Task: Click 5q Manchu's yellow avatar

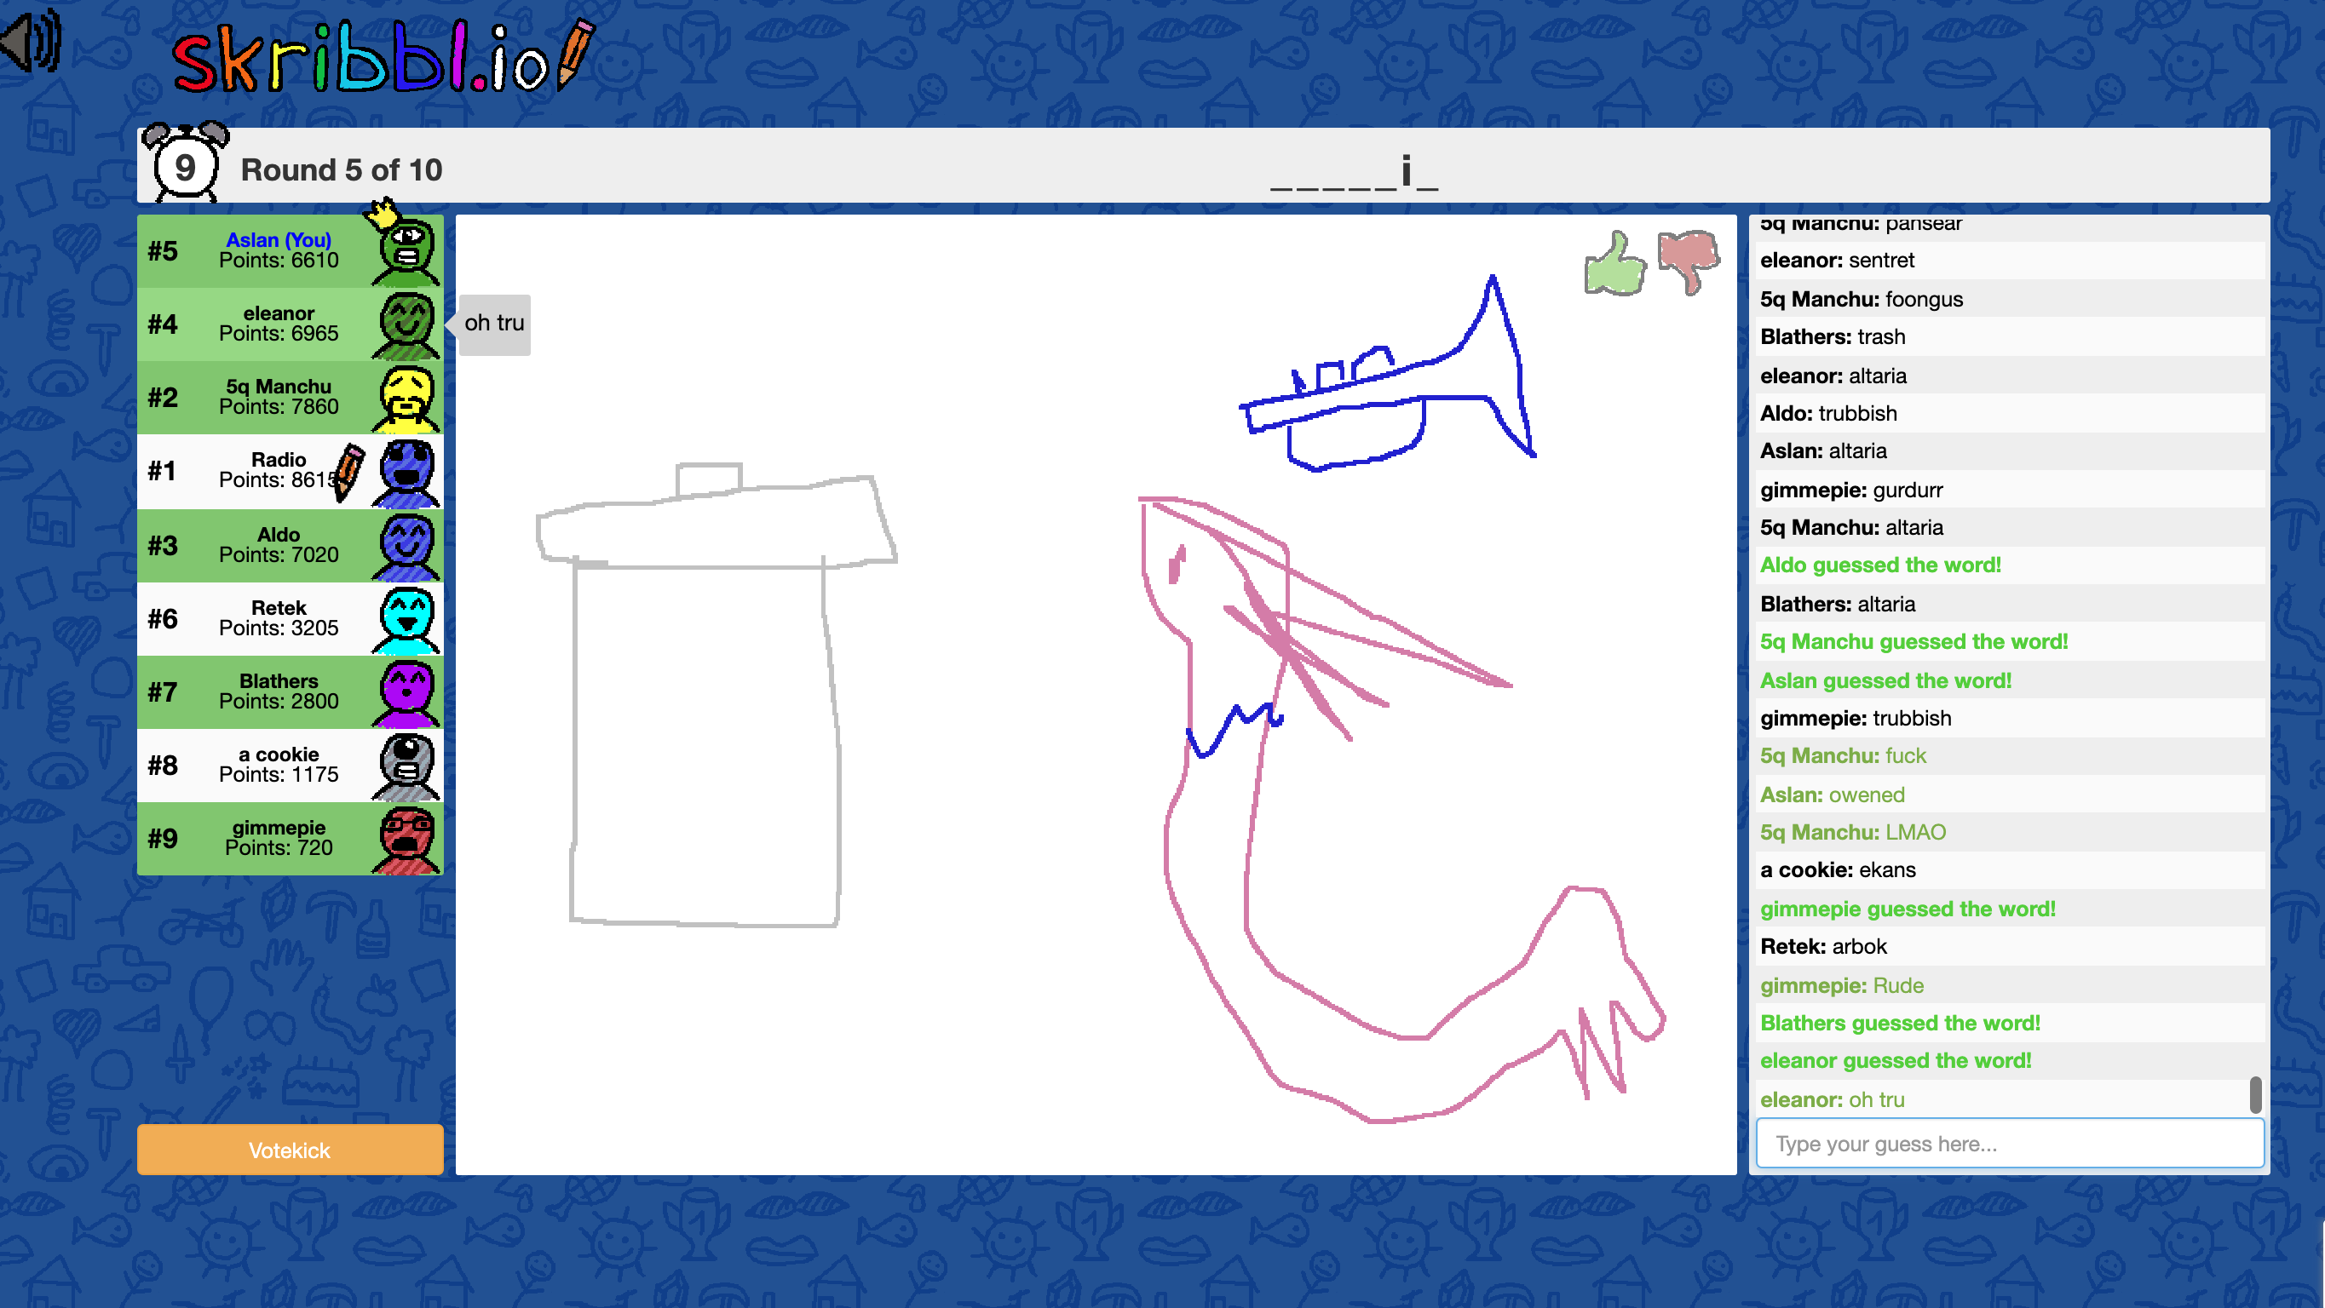Action: (x=406, y=398)
